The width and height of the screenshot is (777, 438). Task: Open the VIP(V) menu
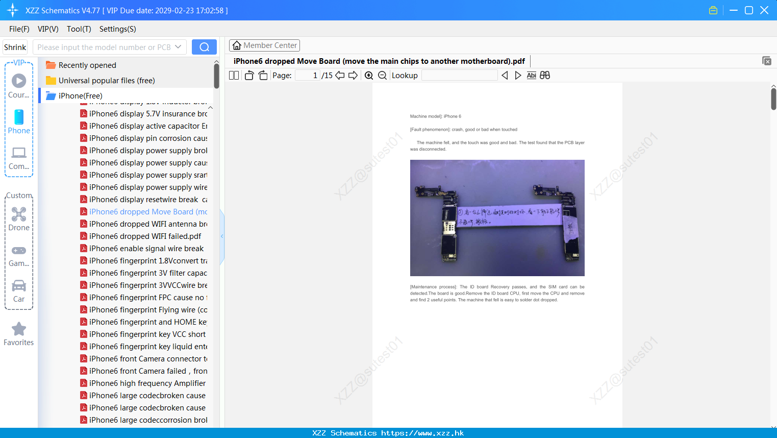(48, 29)
